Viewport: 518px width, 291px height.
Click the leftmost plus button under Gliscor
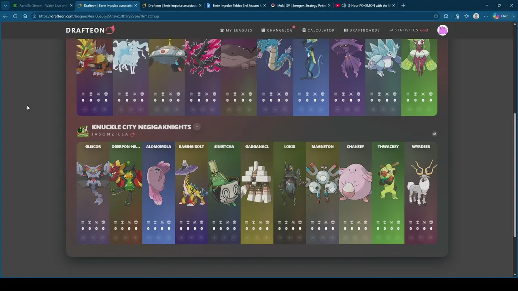pyautogui.click(x=83, y=238)
